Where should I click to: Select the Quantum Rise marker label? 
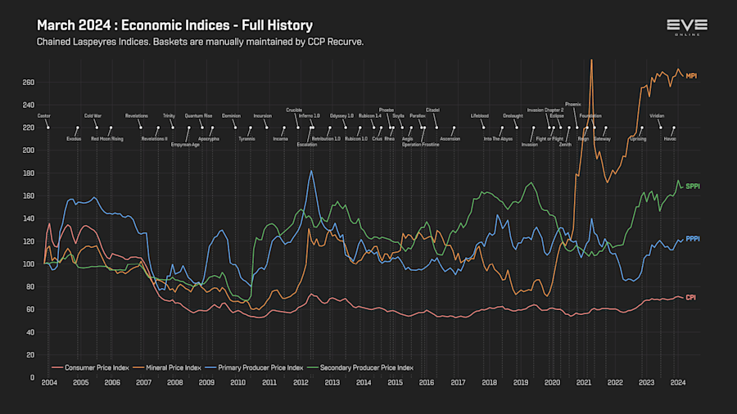point(198,116)
